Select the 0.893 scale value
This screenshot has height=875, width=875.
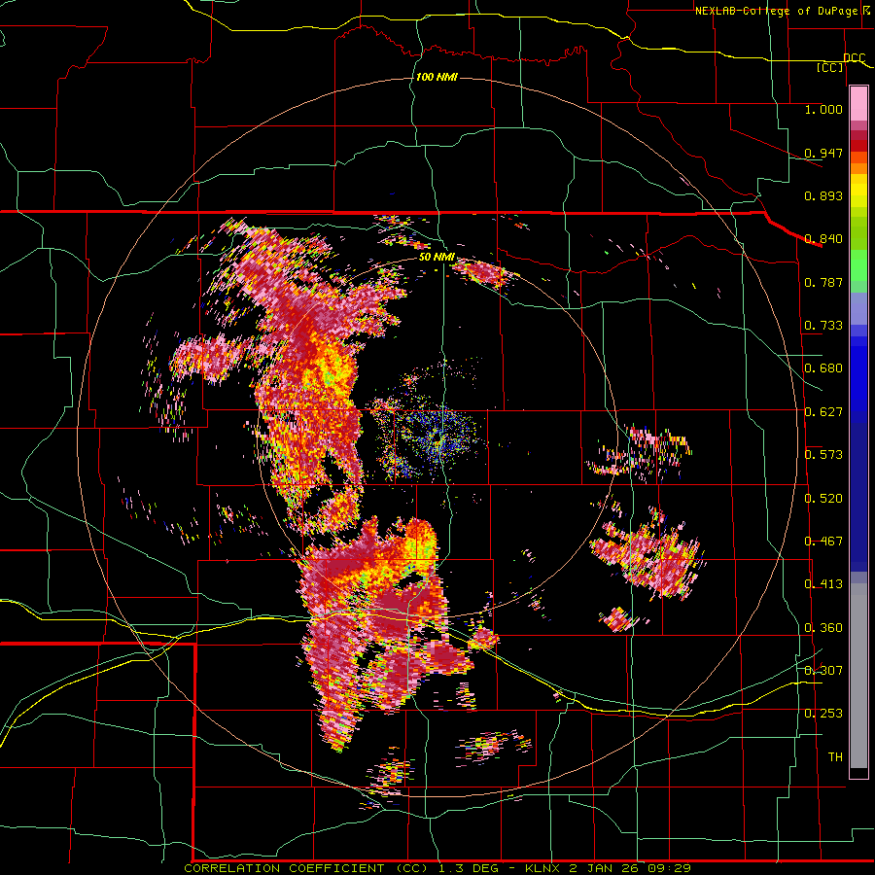pyautogui.click(x=823, y=195)
